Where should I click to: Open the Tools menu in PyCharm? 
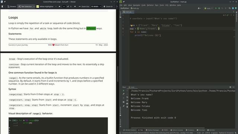tap(162, 5)
